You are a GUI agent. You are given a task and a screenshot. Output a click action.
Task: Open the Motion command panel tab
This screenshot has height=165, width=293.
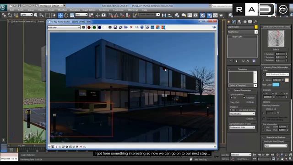245,22
